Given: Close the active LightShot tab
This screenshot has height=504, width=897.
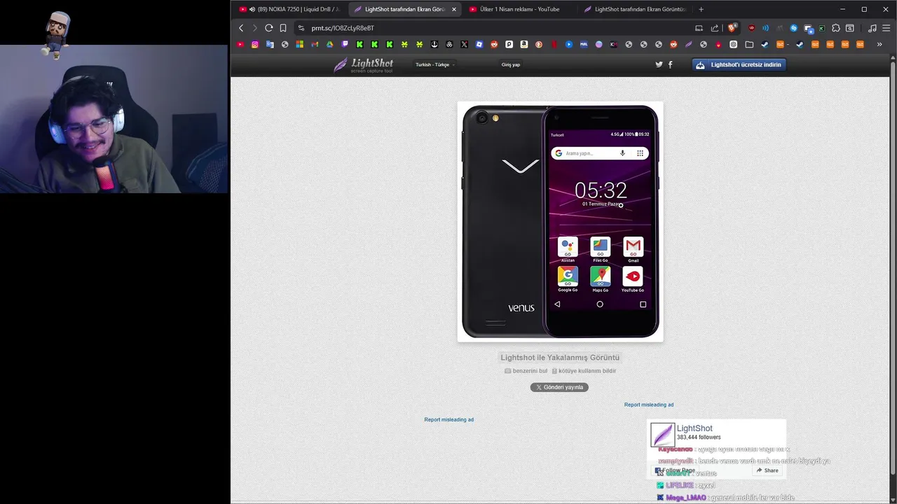Looking at the screenshot, I should tap(454, 9).
